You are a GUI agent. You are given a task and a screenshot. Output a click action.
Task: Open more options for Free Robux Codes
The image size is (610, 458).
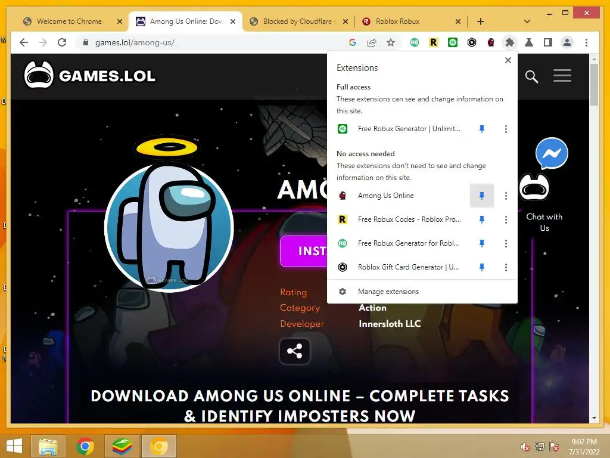point(506,219)
